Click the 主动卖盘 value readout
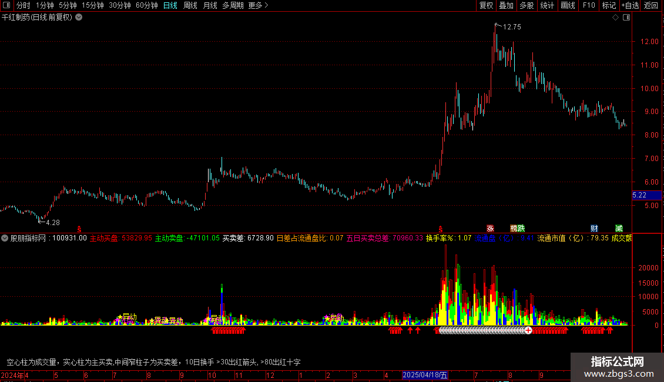 (x=187, y=238)
